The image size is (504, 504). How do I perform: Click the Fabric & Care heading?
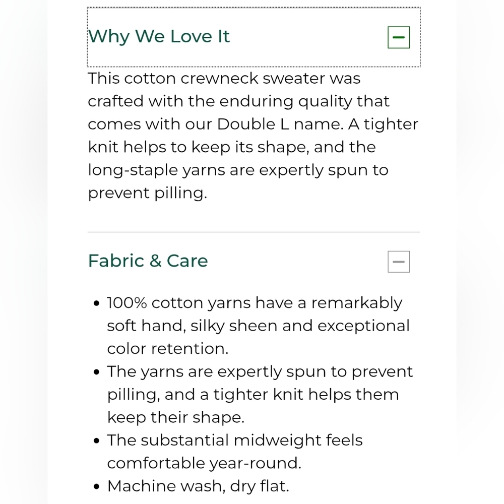(148, 261)
